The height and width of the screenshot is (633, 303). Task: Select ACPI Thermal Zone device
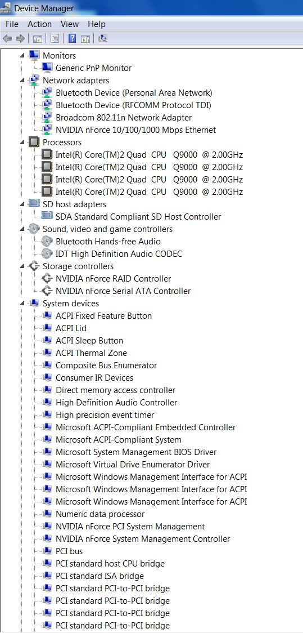pos(91,353)
